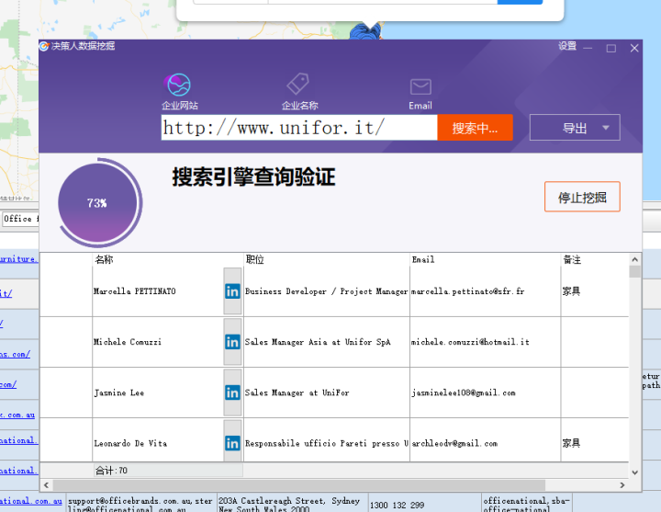Minimize the 决策人数据挖掘 window

588,48
